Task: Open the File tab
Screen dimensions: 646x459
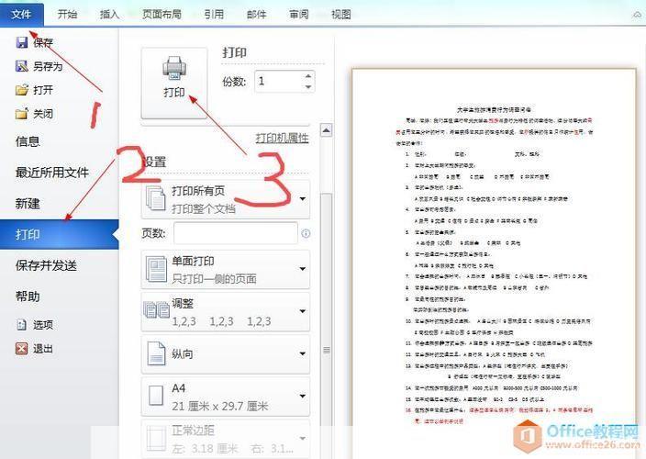Action: click(21, 14)
